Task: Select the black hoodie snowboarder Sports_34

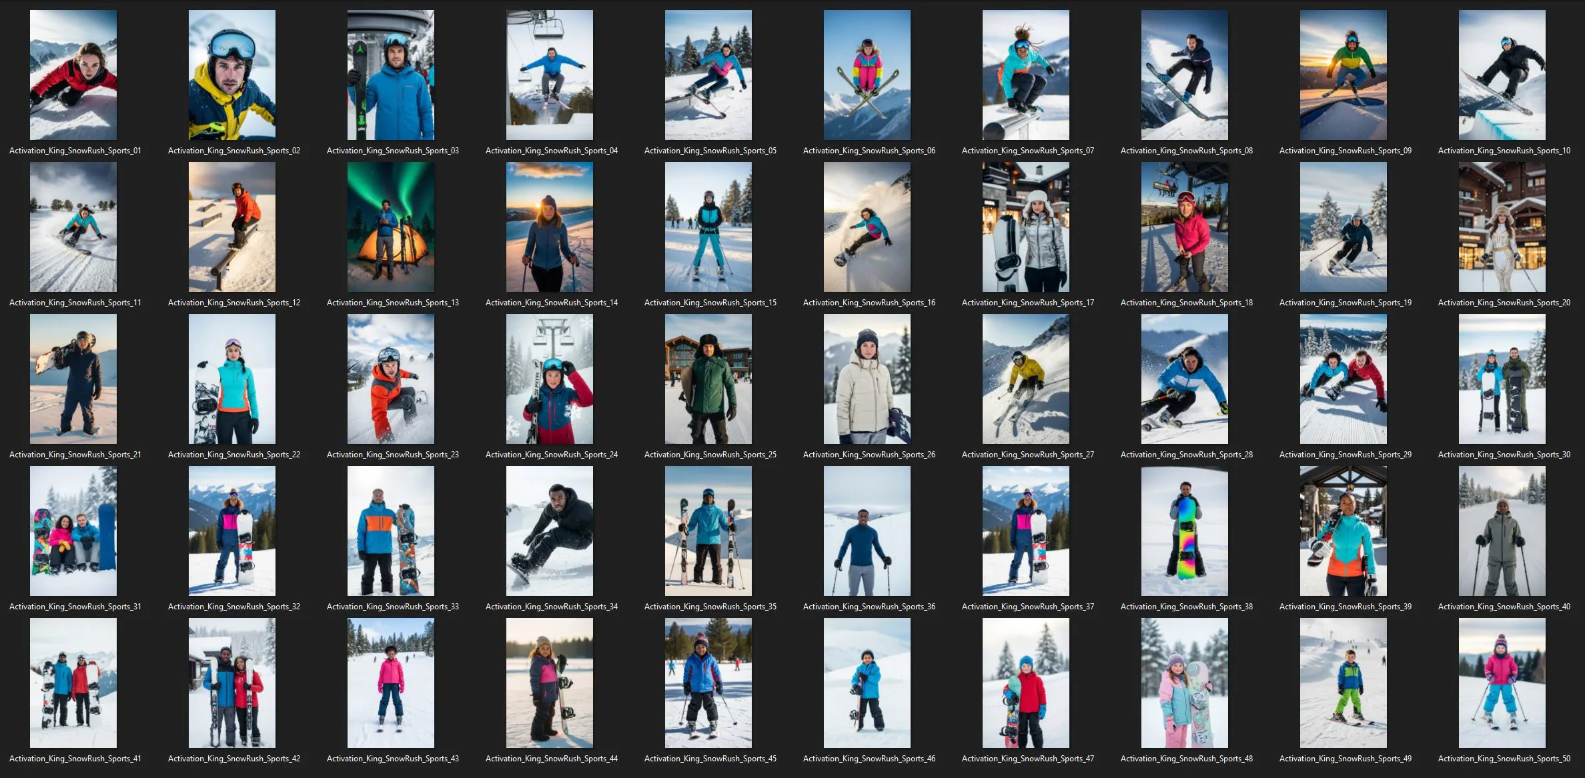Action: (550, 531)
